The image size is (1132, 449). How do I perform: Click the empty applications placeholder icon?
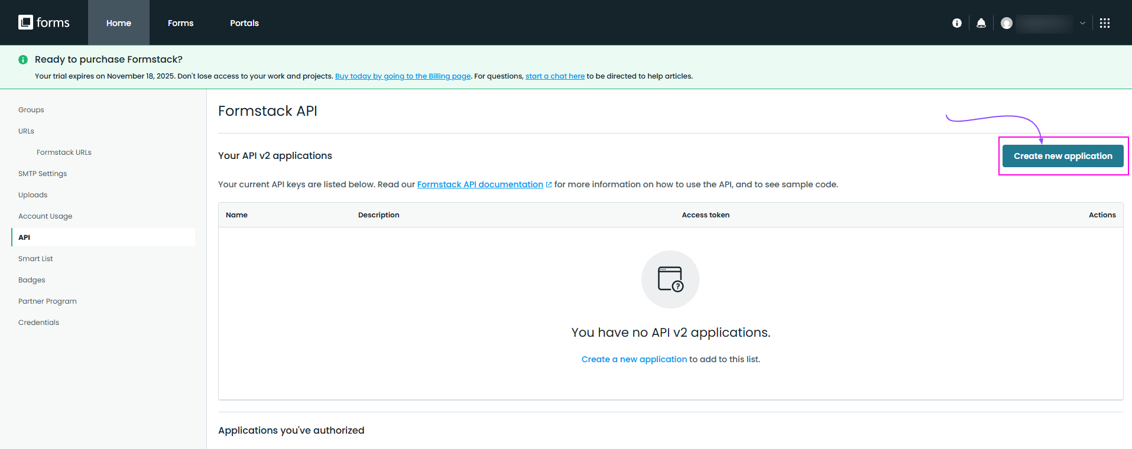[x=670, y=279]
